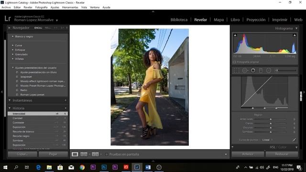Expand the Navegador panel
Screen dimensions: 306x172
tap(9, 28)
